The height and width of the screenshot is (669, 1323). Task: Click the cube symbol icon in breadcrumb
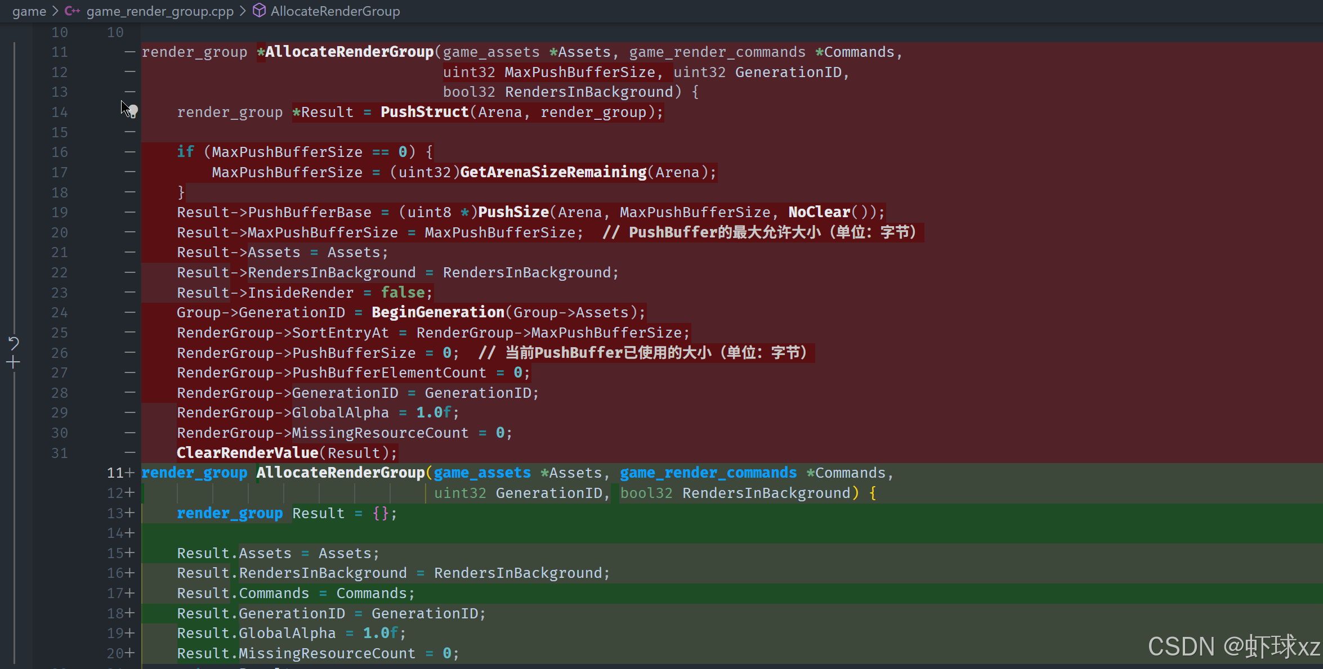tap(259, 11)
